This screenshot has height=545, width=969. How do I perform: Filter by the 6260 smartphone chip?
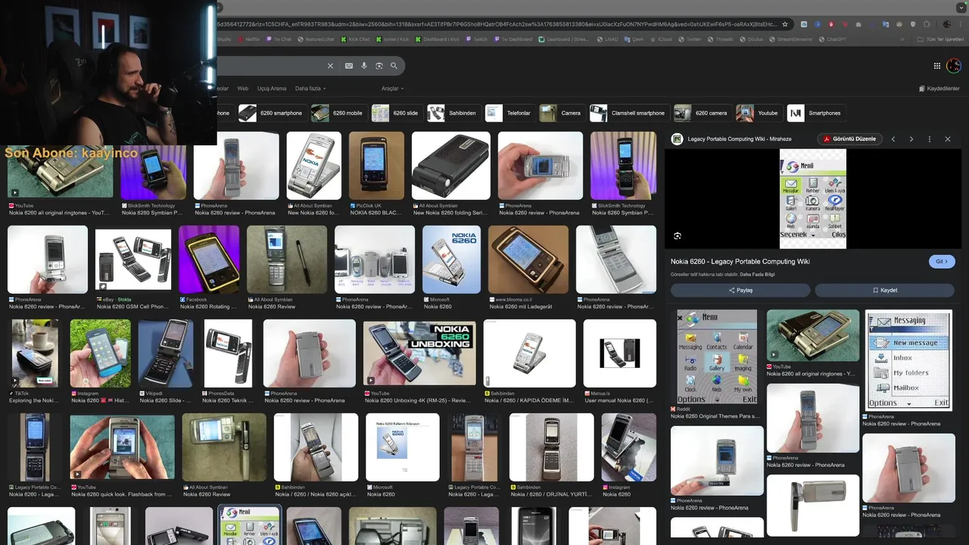(272, 113)
